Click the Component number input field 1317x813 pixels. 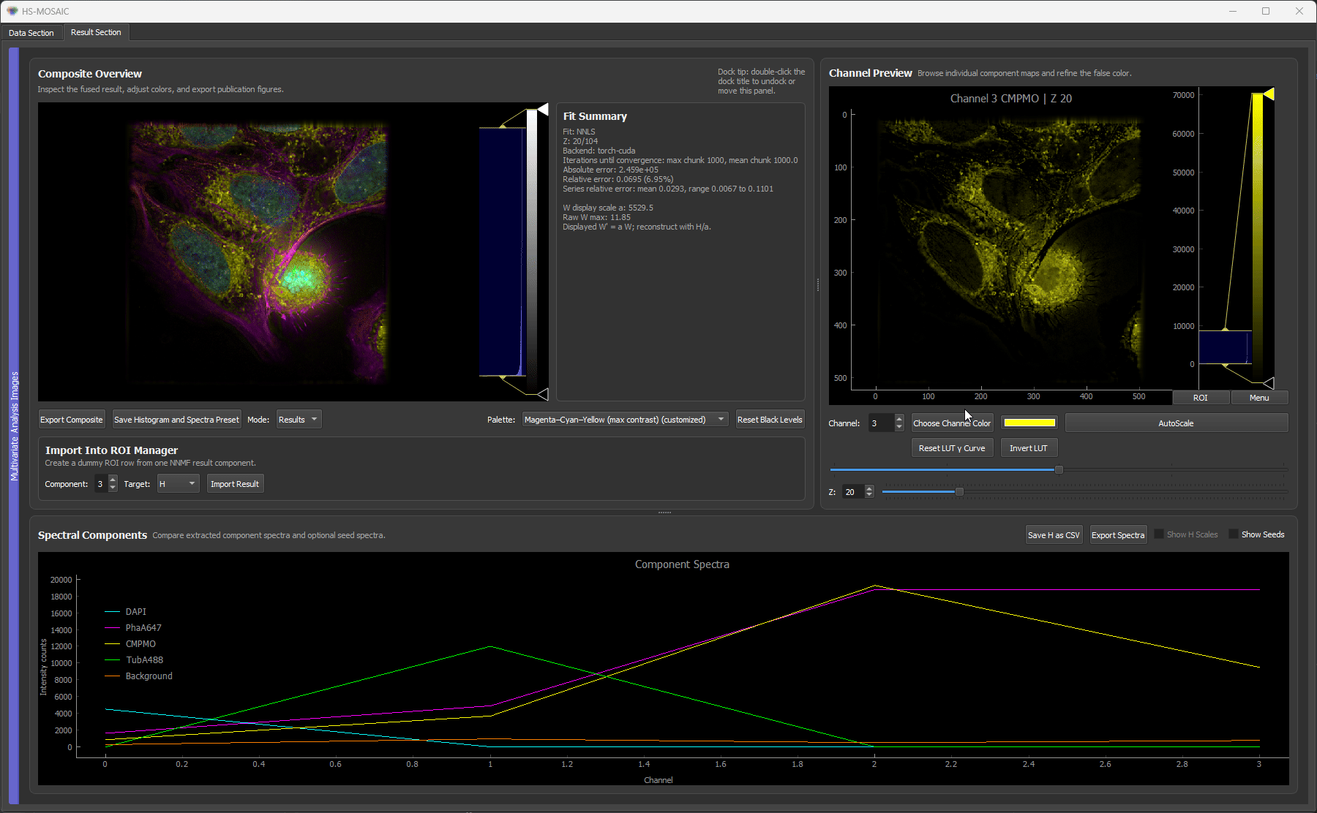[101, 484]
